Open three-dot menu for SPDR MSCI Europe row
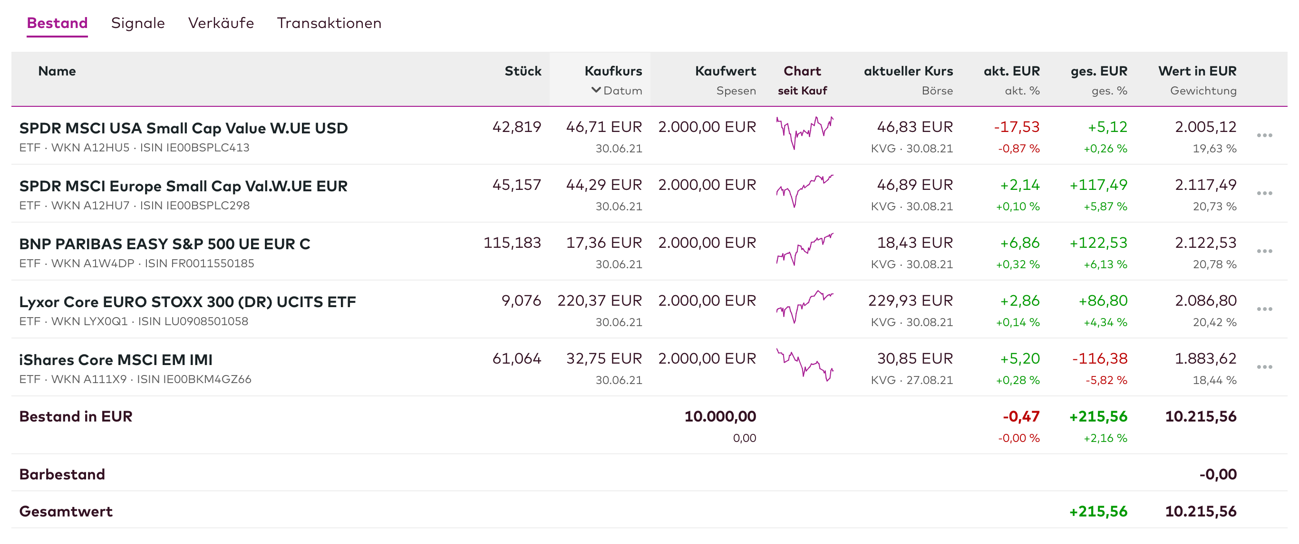The image size is (1299, 544). (1264, 193)
